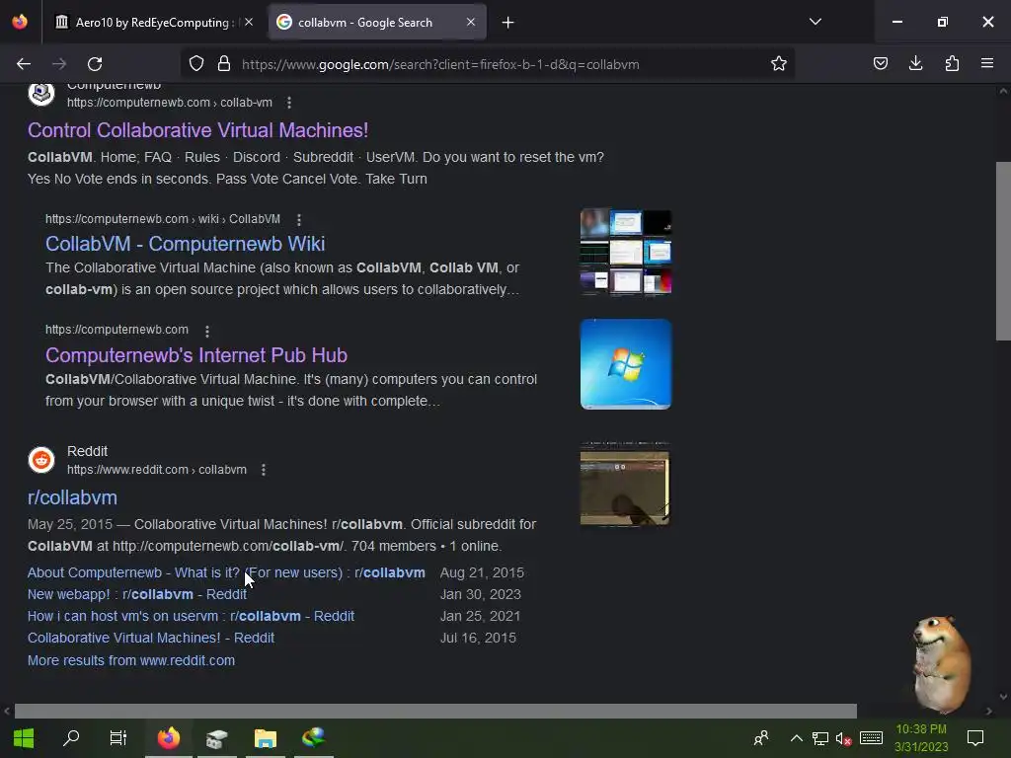Open the clock showing 10:38 PM

pyautogui.click(x=921, y=738)
